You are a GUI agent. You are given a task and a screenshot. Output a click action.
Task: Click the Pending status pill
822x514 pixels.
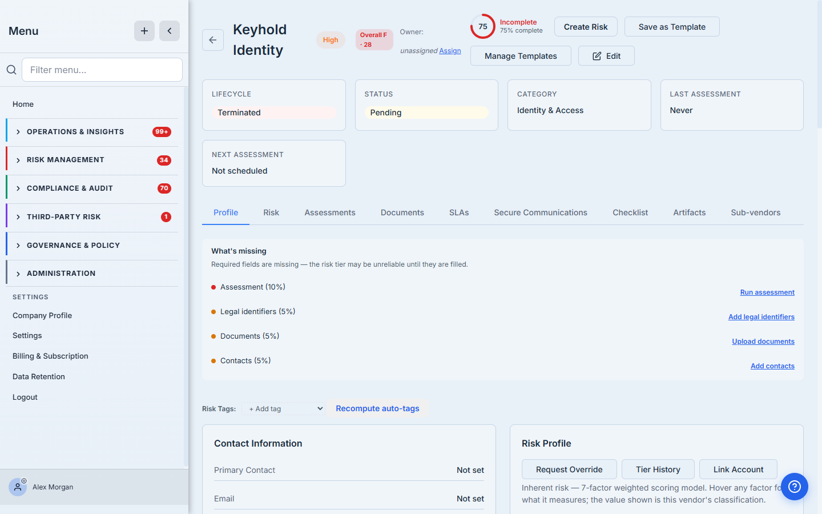pyautogui.click(x=426, y=113)
